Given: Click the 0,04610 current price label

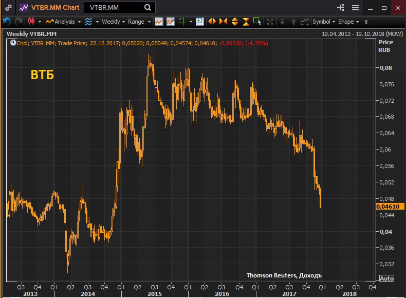Looking at the screenshot, I should (x=390, y=207).
